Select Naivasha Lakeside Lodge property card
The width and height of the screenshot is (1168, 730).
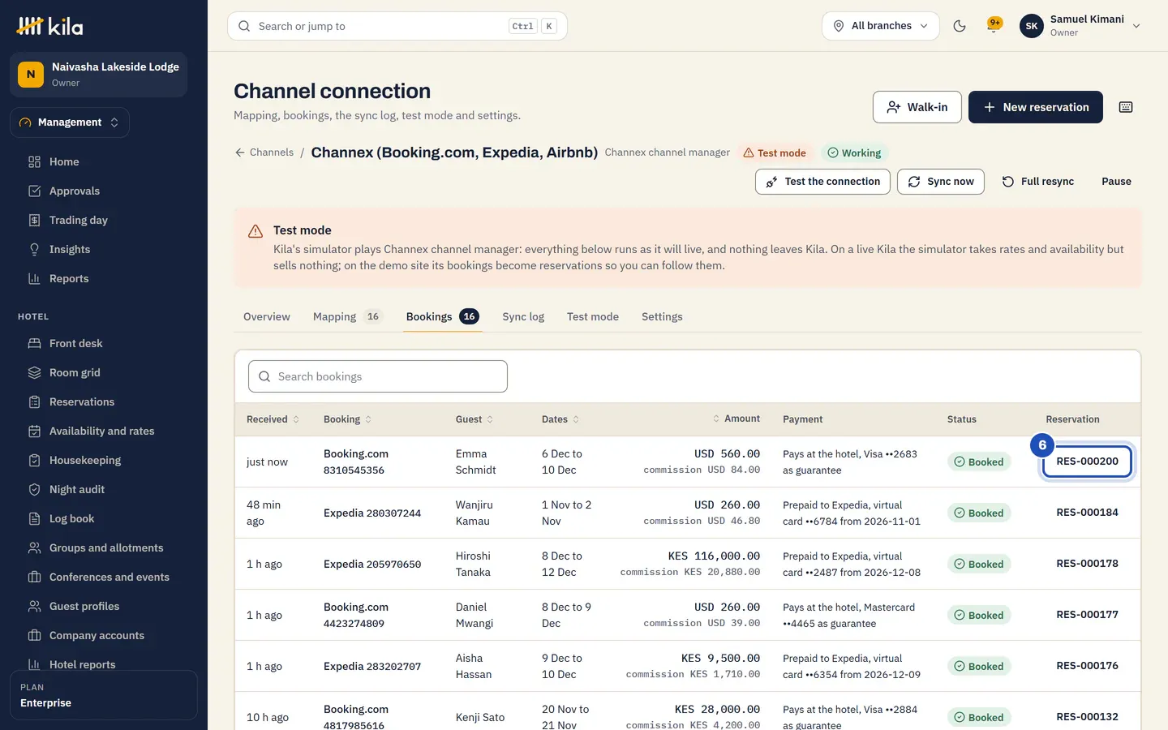pos(99,75)
